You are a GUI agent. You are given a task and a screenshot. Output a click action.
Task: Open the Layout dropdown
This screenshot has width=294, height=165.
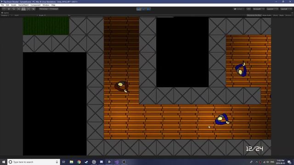(286, 9)
